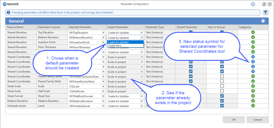Toggle Shared Parameter checkbox for Parent Family Name
This screenshot has width=274, height=128.
[191, 76]
